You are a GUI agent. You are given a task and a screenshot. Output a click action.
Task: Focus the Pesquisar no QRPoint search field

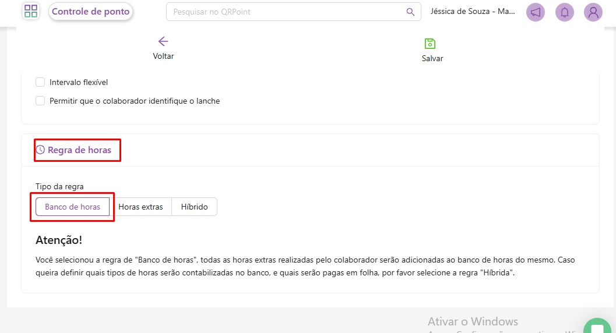pos(286,12)
